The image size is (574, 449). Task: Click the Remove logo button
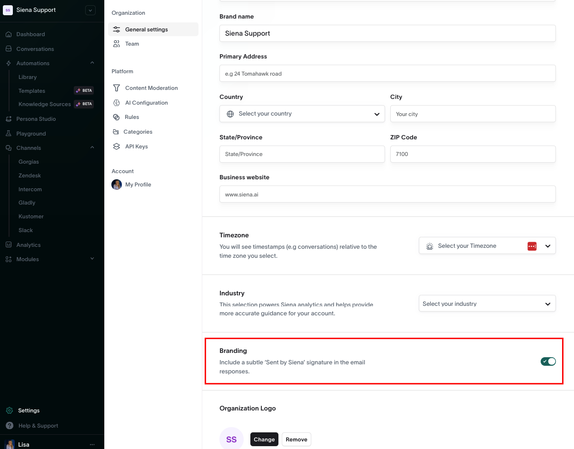[x=297, y=439]
